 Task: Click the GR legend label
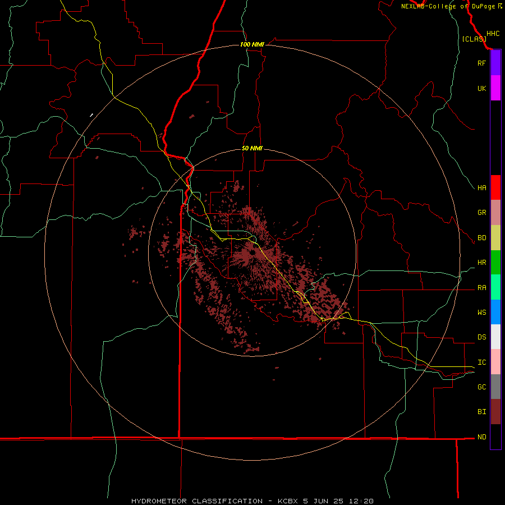[x=481, y=212]
